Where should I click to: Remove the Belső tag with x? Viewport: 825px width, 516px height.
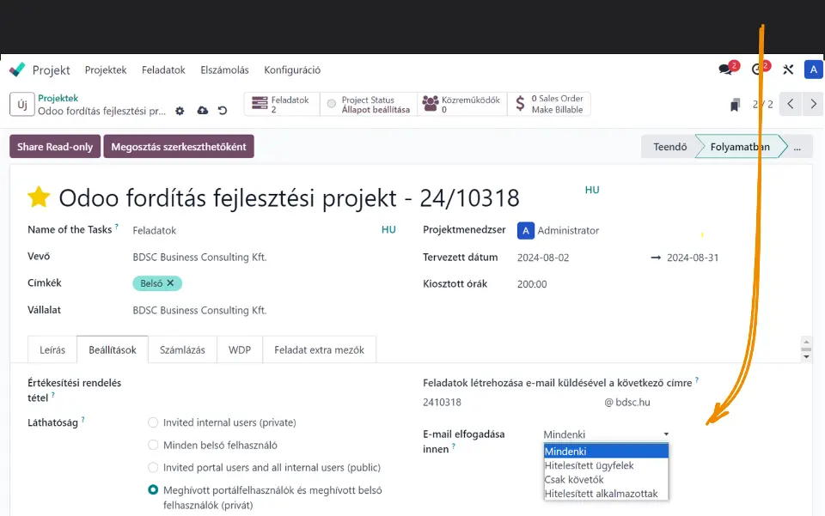(x=170, y=282)
